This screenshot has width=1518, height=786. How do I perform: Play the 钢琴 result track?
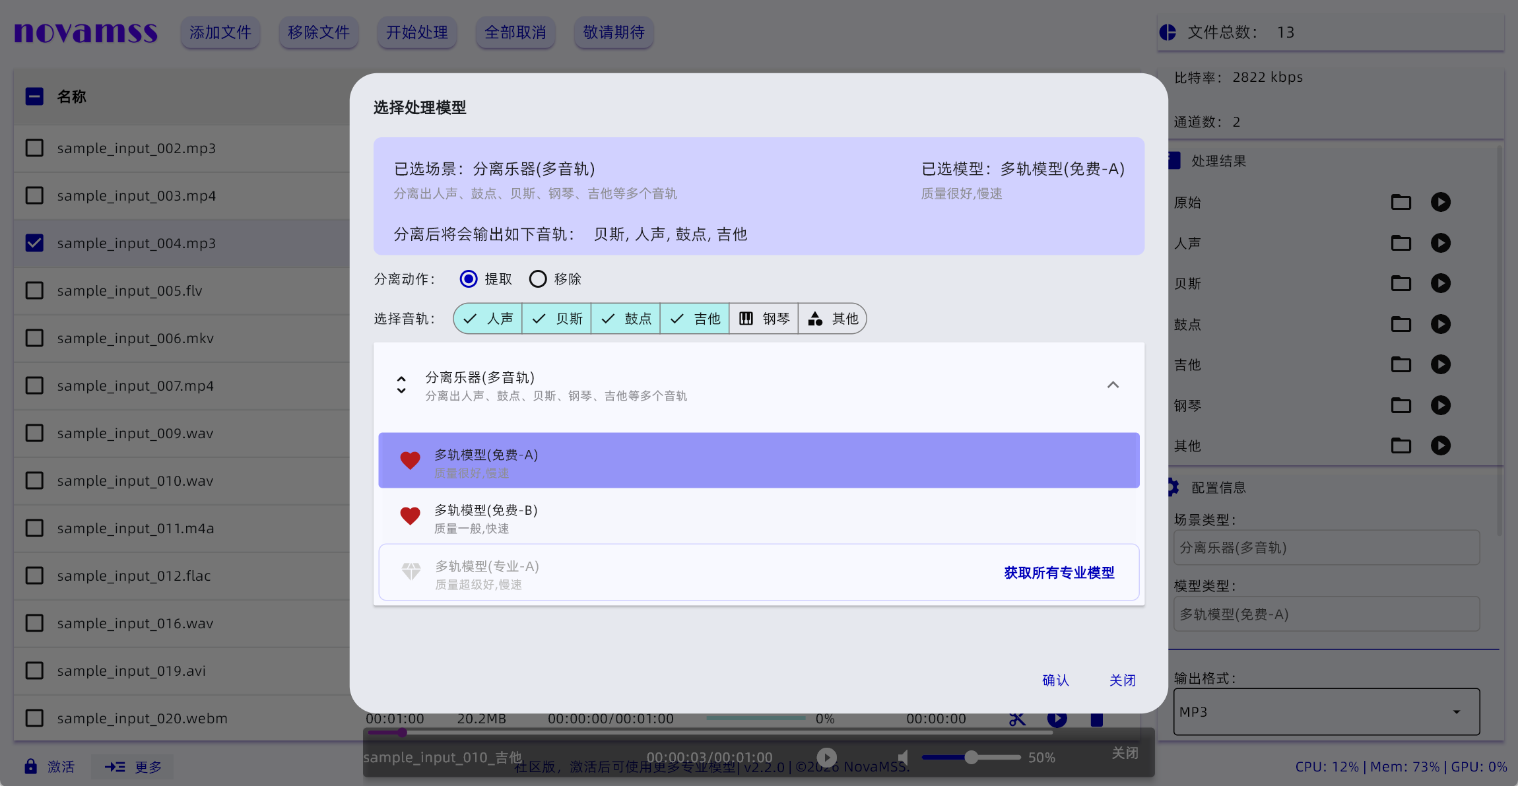1440,405
